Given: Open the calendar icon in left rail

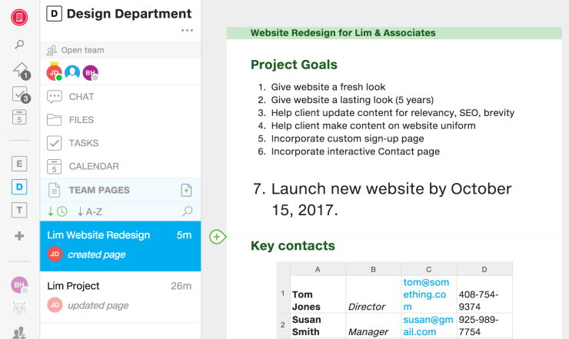Looking at the screenshot, I should coord(20,117).
